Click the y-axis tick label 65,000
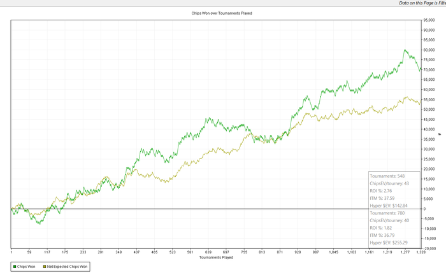 (x=429, y=80)
